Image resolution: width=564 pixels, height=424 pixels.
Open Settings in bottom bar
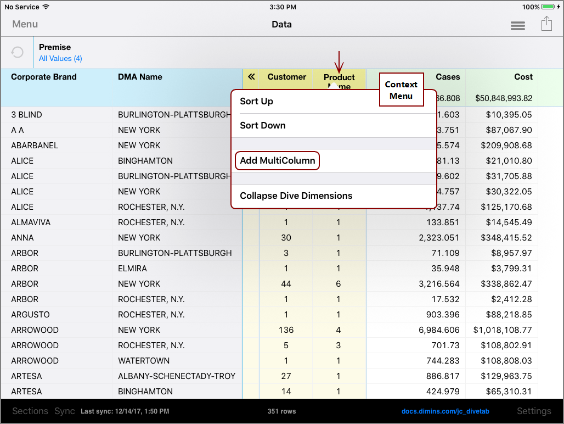(533, 411)
